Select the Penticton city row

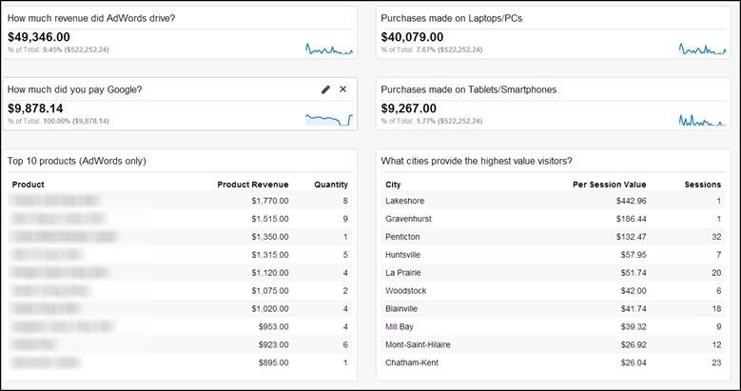click(x=404, y=237)
